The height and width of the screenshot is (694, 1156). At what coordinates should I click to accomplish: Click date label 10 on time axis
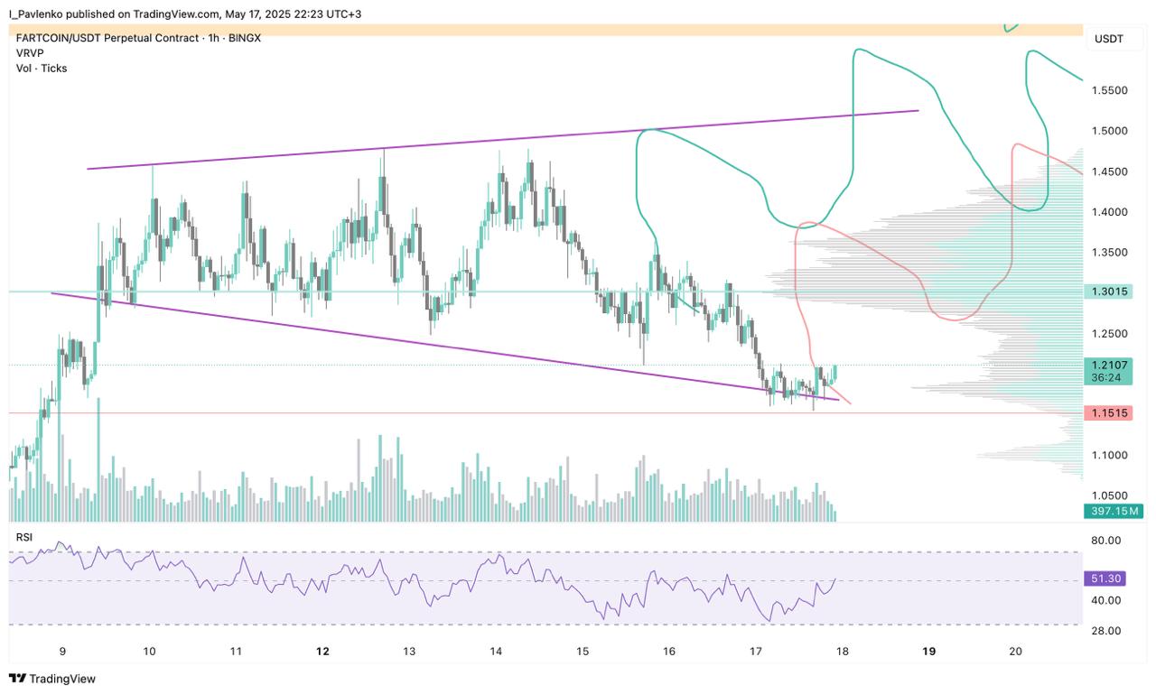pyautogui.click(x=149, y=651)
